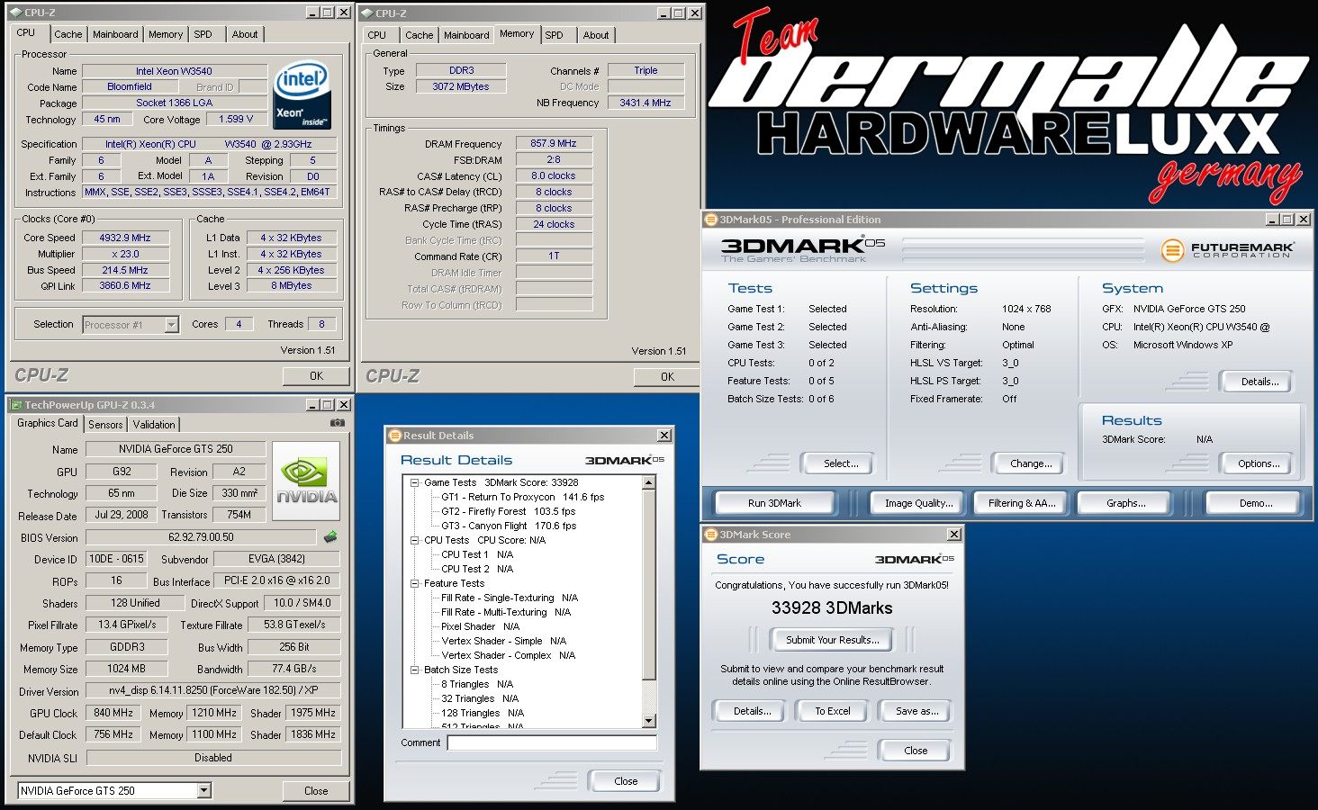Open system Details... in 3DMark05

(1259, 382)
